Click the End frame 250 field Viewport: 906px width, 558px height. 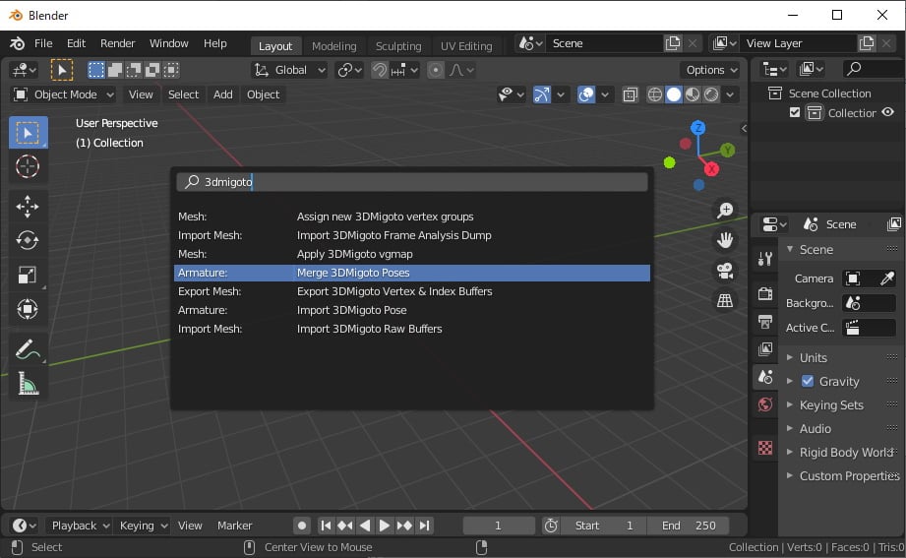(x=688, y=526)
